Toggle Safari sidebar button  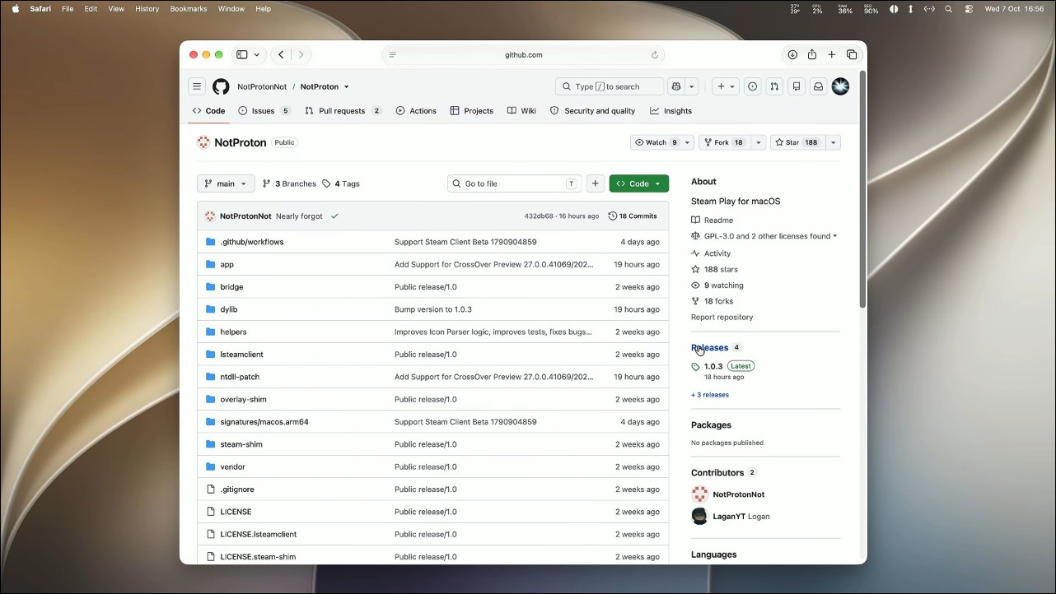click(242, 55)
